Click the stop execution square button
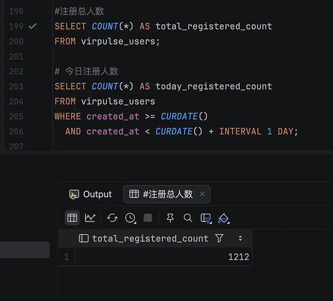The image size is (333, 301). (x=148, y=218)
